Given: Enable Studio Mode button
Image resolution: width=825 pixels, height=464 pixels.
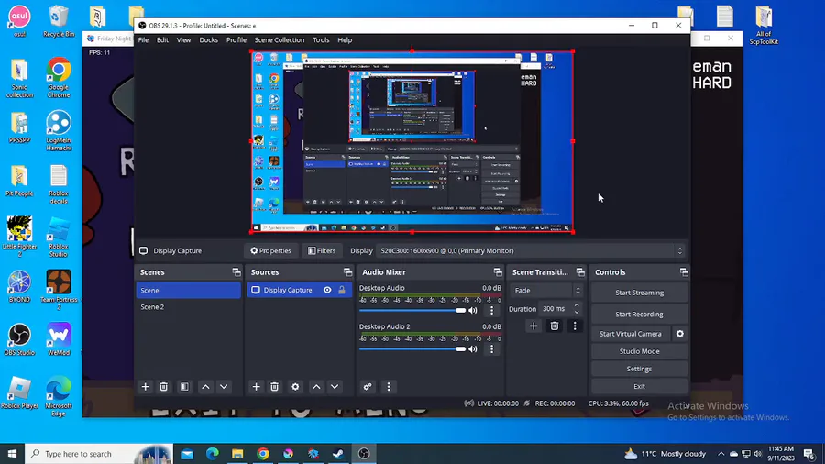Looking at the screenshot, I should point(639,351).
